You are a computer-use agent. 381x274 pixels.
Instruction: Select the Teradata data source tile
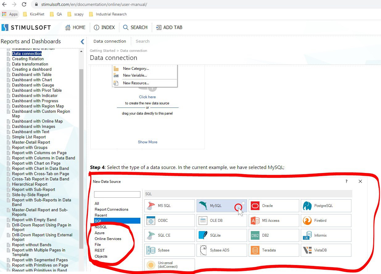(x=274, y=250)
